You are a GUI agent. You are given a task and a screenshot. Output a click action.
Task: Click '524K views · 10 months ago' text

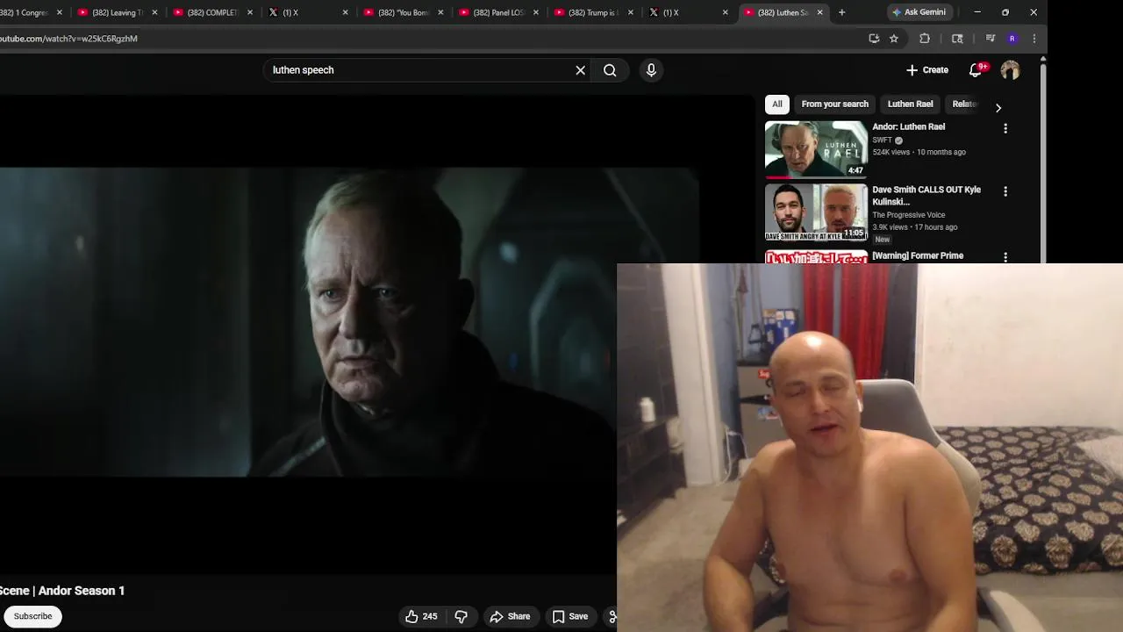(x=919, y=152)
